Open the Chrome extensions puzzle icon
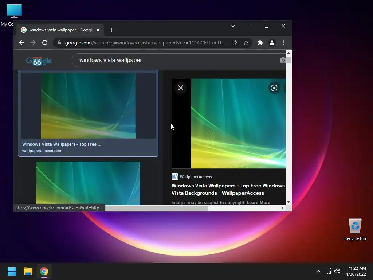Viewport: 373px width, 280px height. tap(260, 43)
